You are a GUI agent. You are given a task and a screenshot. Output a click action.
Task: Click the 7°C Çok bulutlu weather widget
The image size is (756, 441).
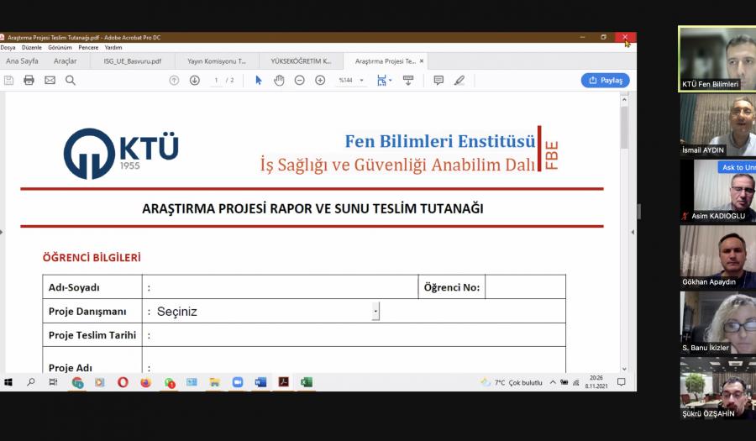pyautogui.click(x=512, y=383)
